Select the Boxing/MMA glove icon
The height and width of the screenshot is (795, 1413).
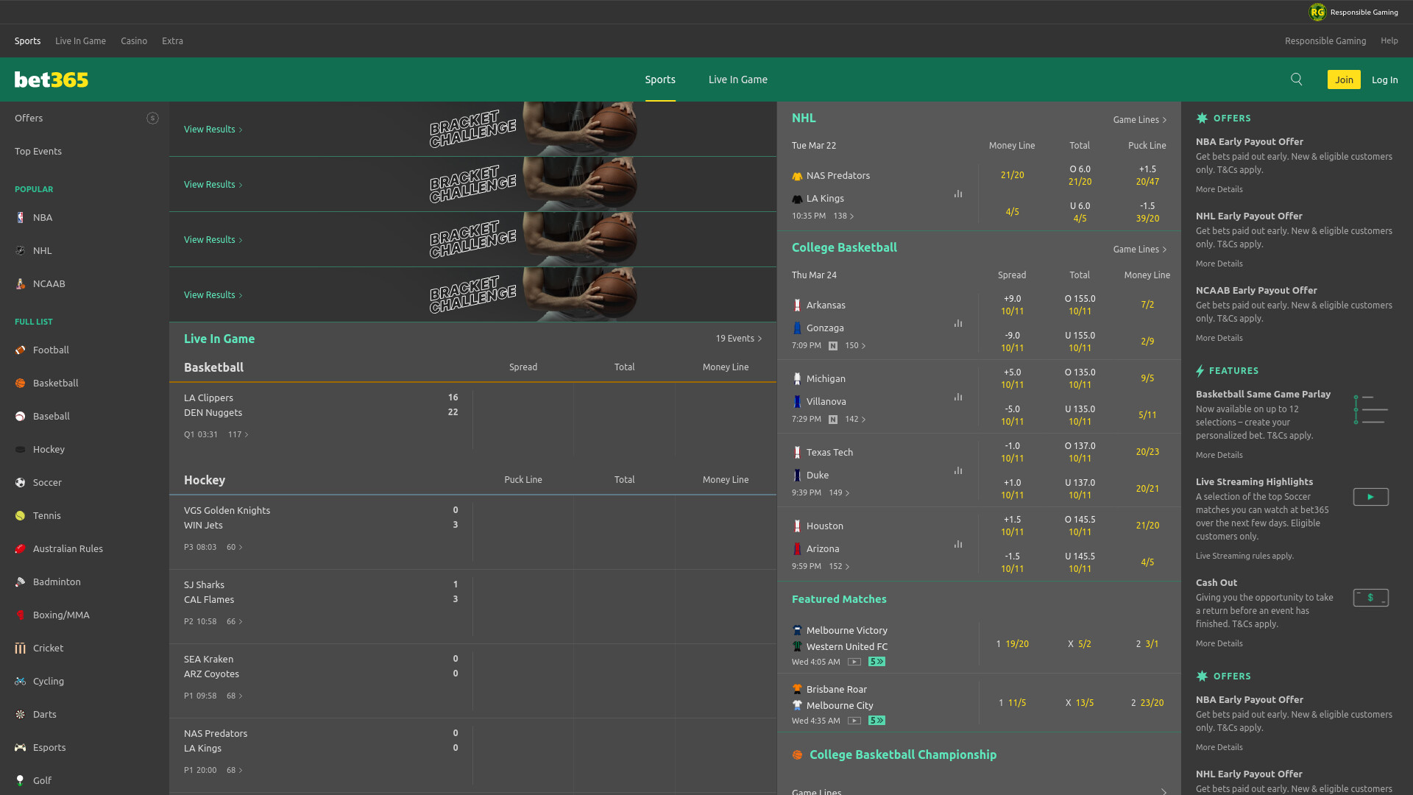pyautogui.click(x=21, y=615)
